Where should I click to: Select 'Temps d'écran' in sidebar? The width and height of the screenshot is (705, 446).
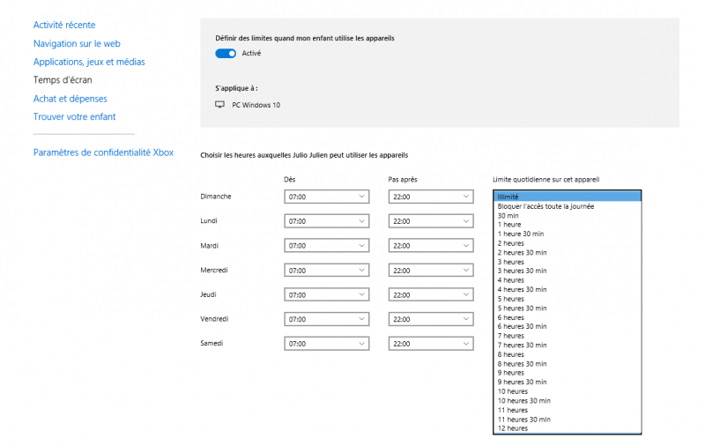(x=63, y=80)
